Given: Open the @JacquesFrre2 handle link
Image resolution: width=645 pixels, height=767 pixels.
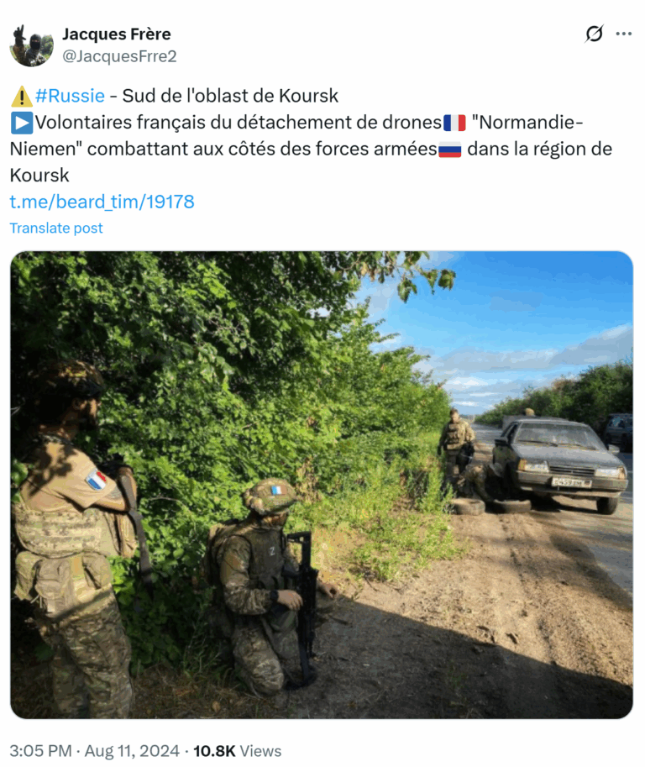Looking at the screenshot, I should click(119, 56).
